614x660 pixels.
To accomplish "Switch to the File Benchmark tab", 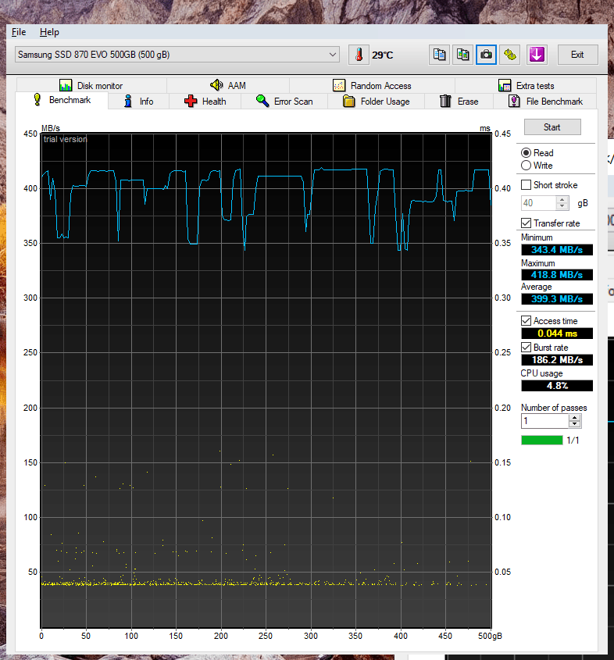I will pyautogui.click(x=545, y=102).
